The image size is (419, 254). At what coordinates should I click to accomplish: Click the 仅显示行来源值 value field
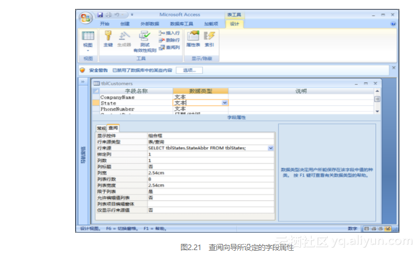(x=211, y=210)
